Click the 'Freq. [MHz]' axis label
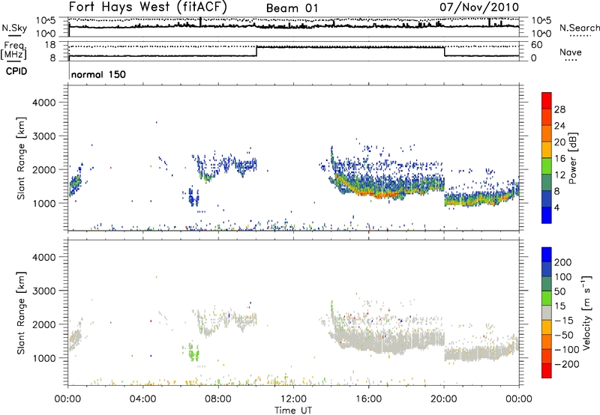This screenshot has width=600, height=415. tap(13, 51)
